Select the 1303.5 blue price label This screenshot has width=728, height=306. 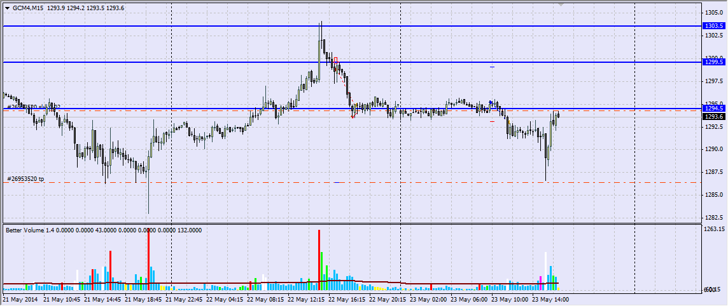click(x=714, y=26)
